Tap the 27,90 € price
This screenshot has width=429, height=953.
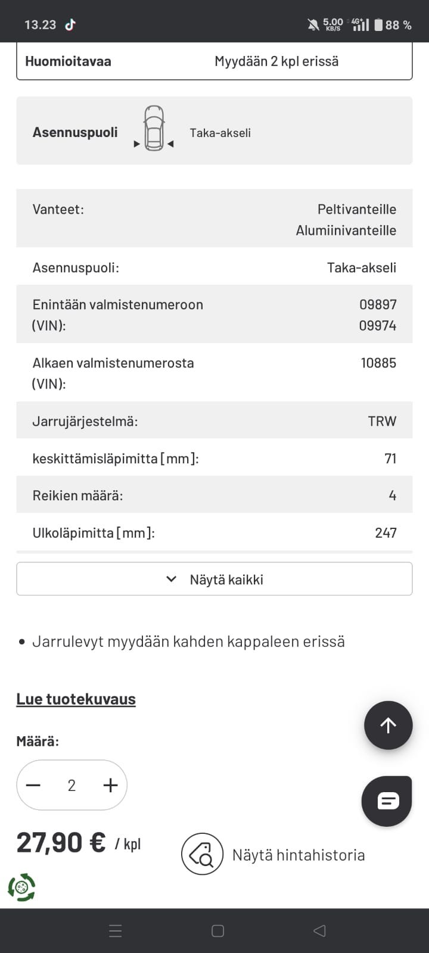(61, 842)
